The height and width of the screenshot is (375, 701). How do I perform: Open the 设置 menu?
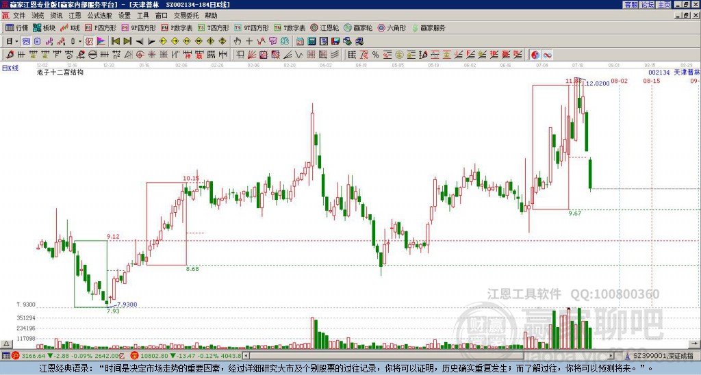tap(125, 16)
